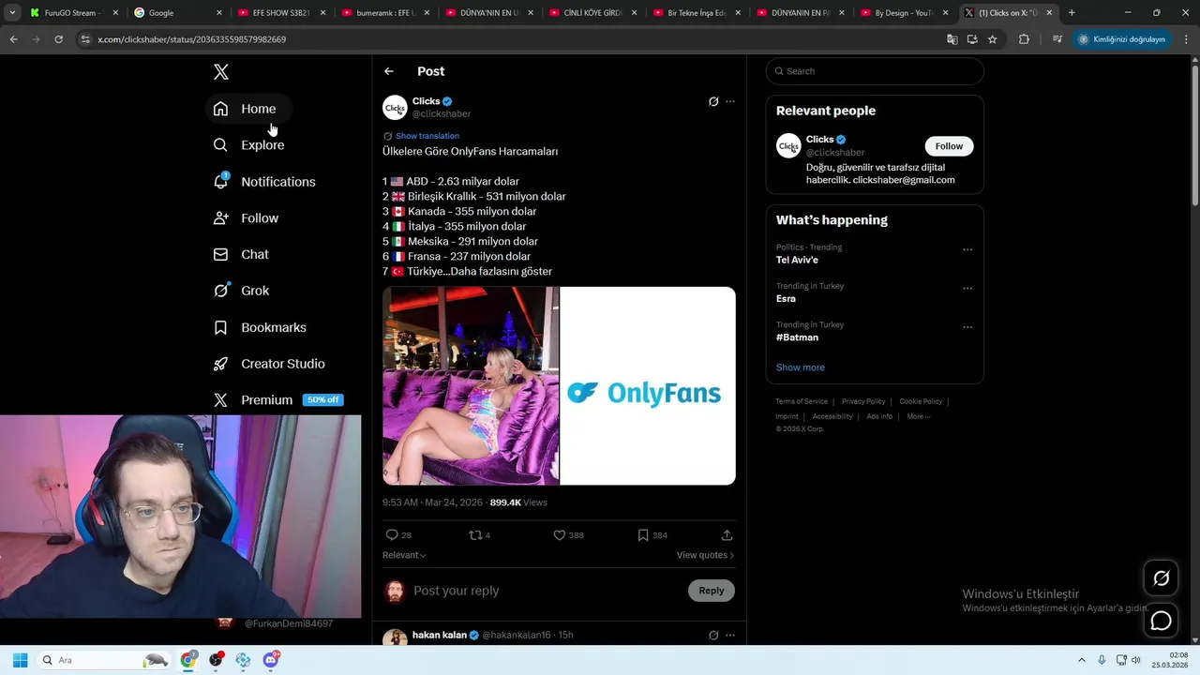
Task: Open the Relevant replies sort dropdown
Action: coord(404,555)
